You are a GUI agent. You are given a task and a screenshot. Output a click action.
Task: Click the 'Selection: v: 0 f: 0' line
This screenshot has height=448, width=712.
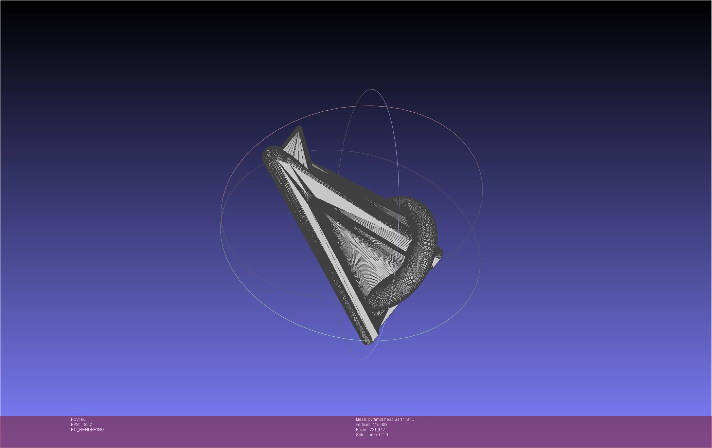coord(372,435)
